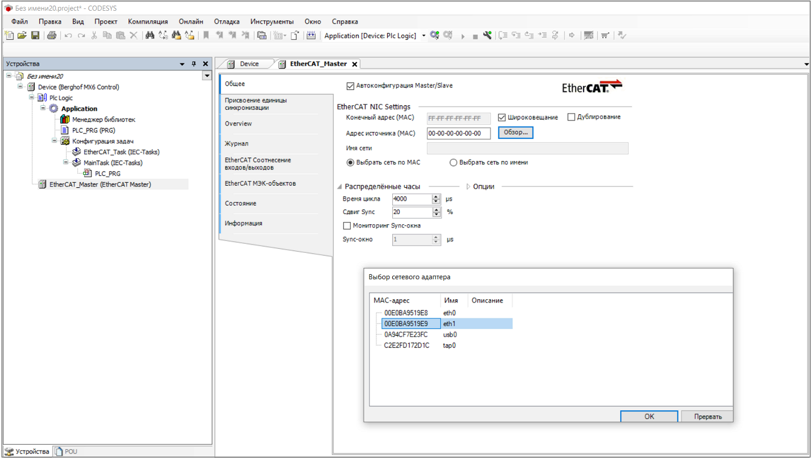Collapse the MainTask (IEC-Tasks) node
The image size is (812, 458).
[66, 162]
